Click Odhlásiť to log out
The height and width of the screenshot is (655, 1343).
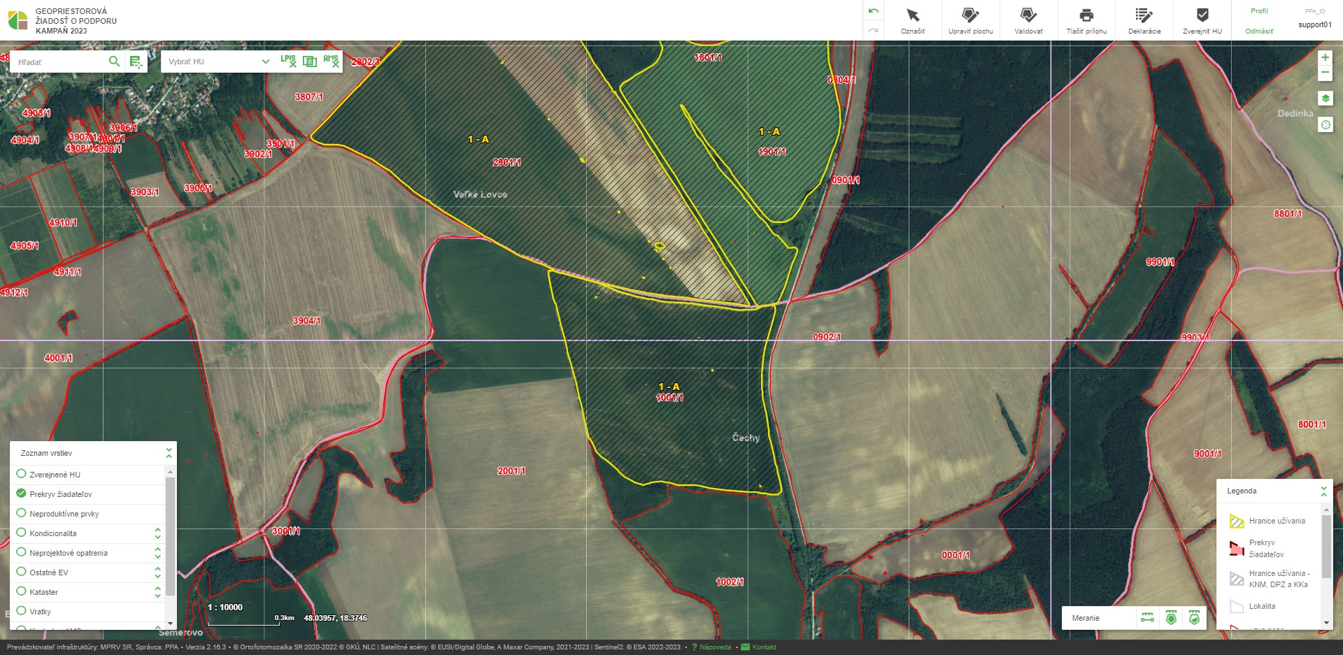pos(1259,31)
